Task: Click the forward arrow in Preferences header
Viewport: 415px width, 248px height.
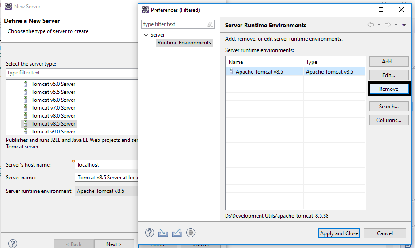Action: pyautogui.click(x=388, y=25)
